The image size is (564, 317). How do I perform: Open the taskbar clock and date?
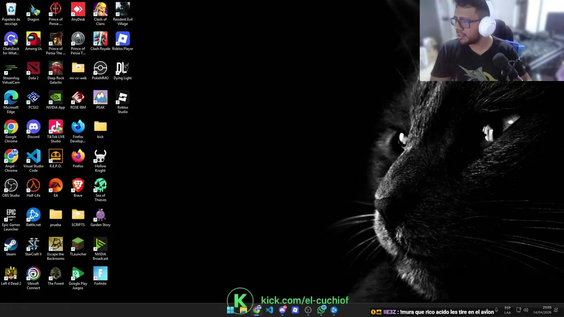click(x=542, y=310)
